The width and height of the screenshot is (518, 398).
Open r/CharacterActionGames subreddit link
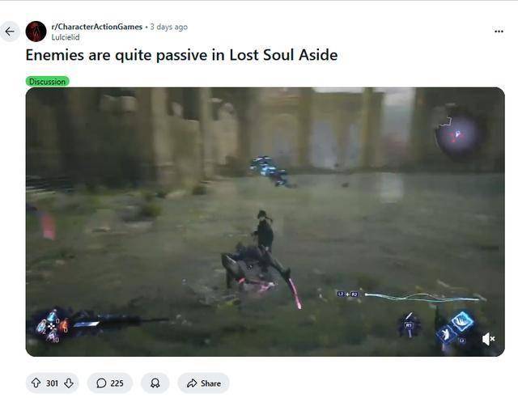click(97, 27)
